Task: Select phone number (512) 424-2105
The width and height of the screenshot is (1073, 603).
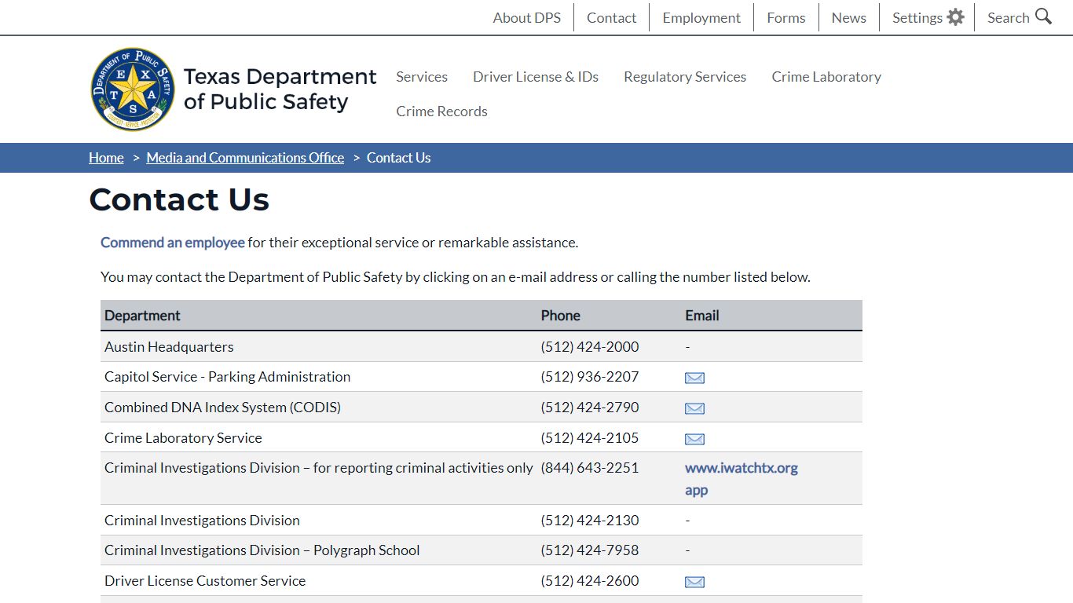Action: coord(590,438)
